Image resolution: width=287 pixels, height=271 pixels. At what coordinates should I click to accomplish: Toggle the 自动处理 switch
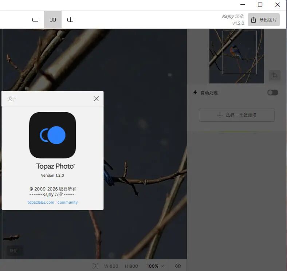click(x=273, y=93)
